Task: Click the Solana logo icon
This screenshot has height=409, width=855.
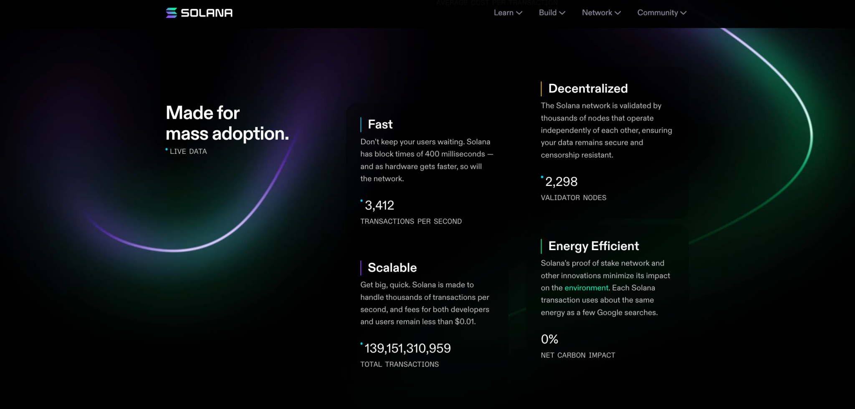Action: [x=171, y=13]
